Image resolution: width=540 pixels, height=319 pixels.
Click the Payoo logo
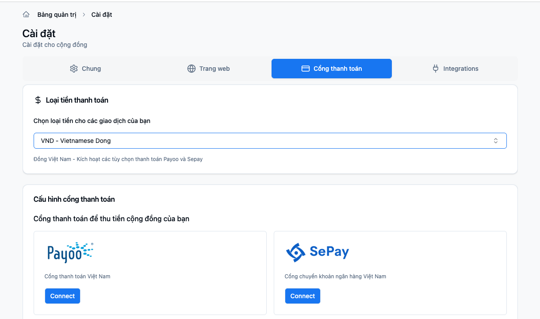point(69,252)
